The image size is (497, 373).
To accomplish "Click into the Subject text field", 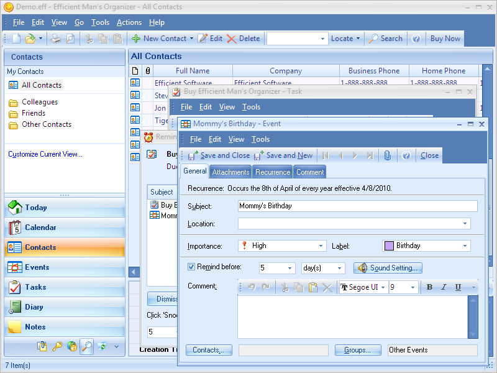I will (x=357, y=206).
